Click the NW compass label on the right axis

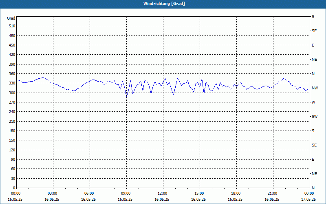pyautogui.click(x=315, y=88)
